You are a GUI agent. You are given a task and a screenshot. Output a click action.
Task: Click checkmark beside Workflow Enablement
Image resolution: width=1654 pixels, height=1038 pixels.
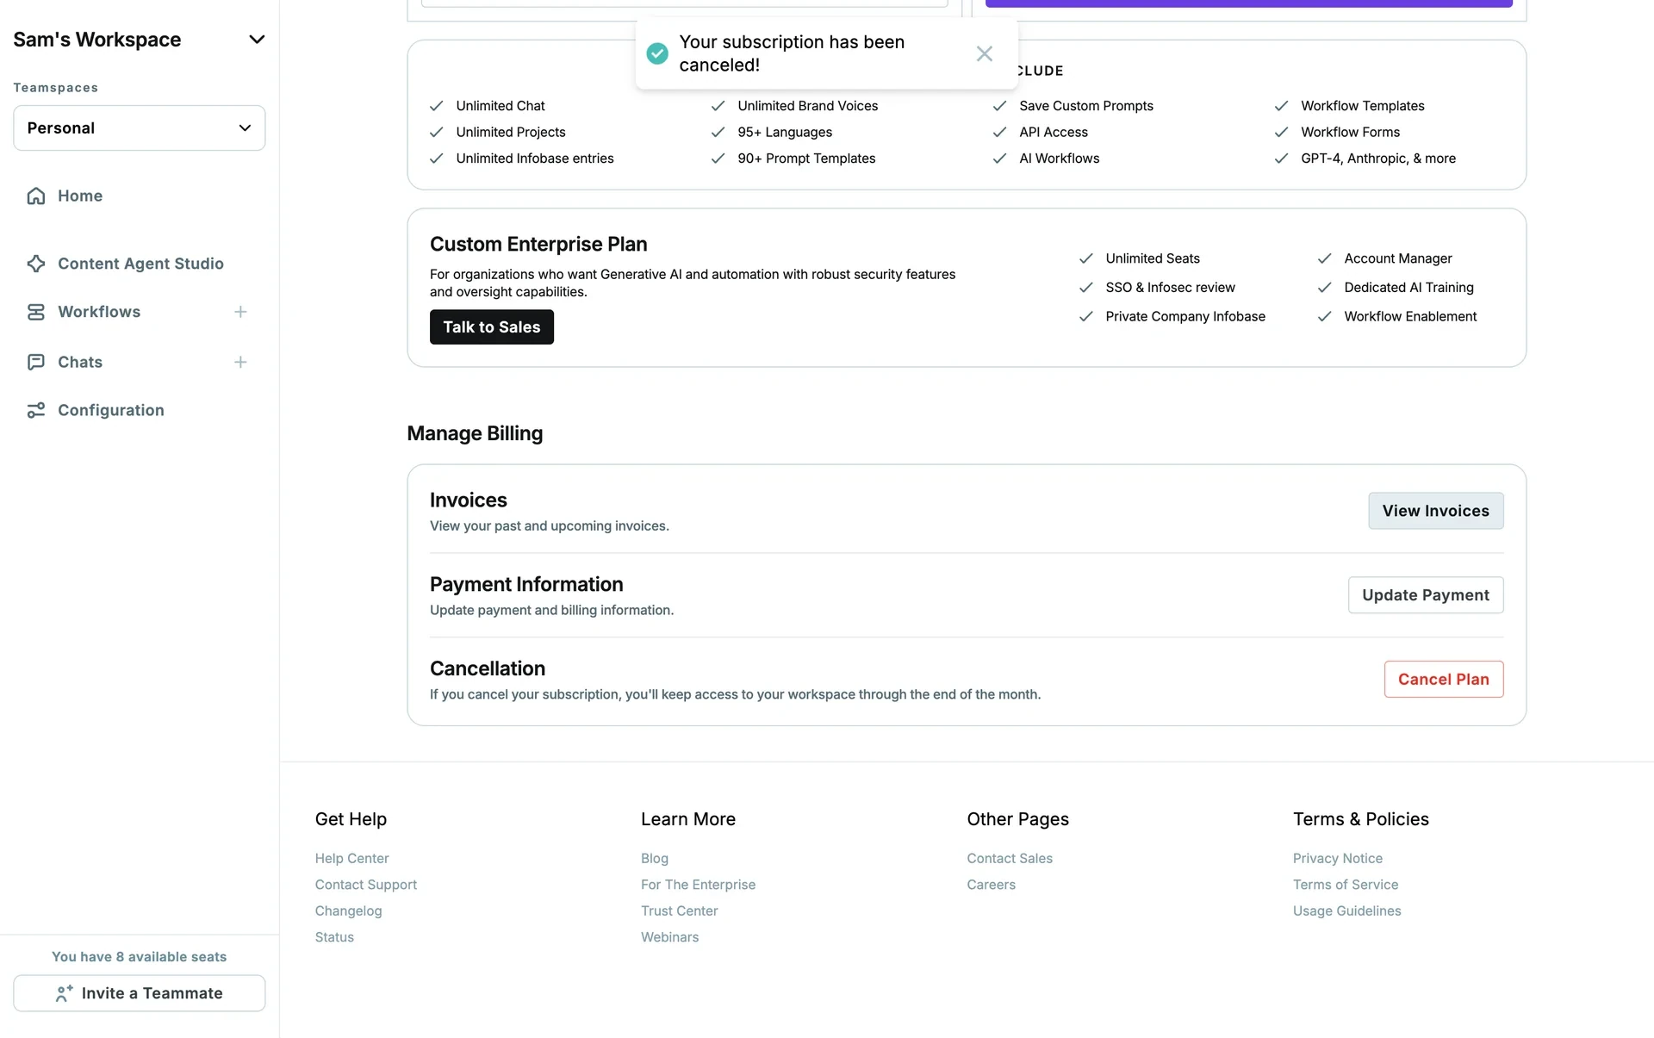pyautogui.click(x=1325, y=317)
